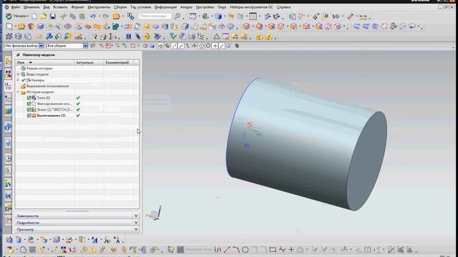The image size is (458, 257).
Task: Select the sketch Arc tool in the bottom toolbar
Action: click(x=236, y=250)
